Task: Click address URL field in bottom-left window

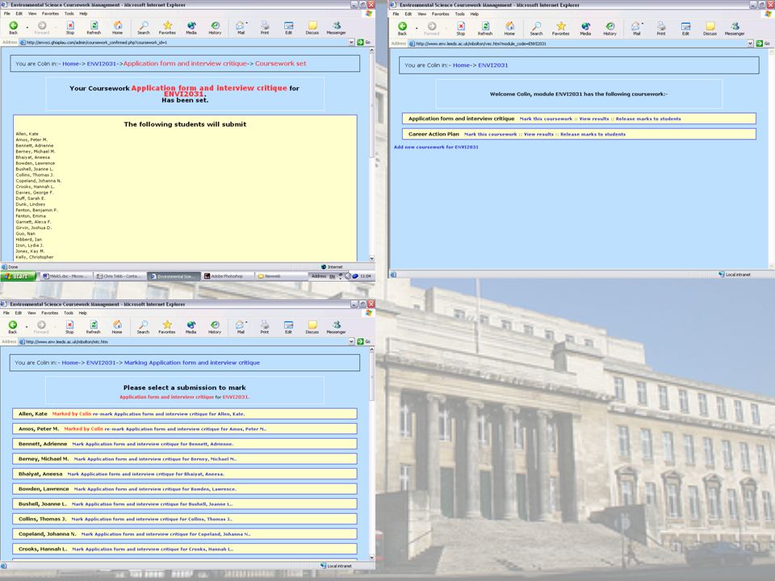Action: pyautogui.click(x=186, y=341)
